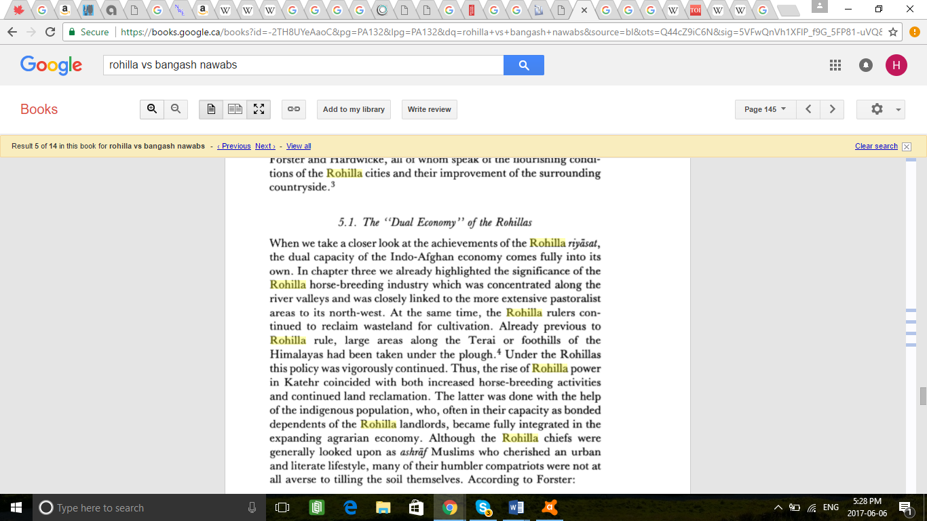Click the taskbar microphone icon
927x521 pixels.
pyautogui.click(x=252, y=507)
